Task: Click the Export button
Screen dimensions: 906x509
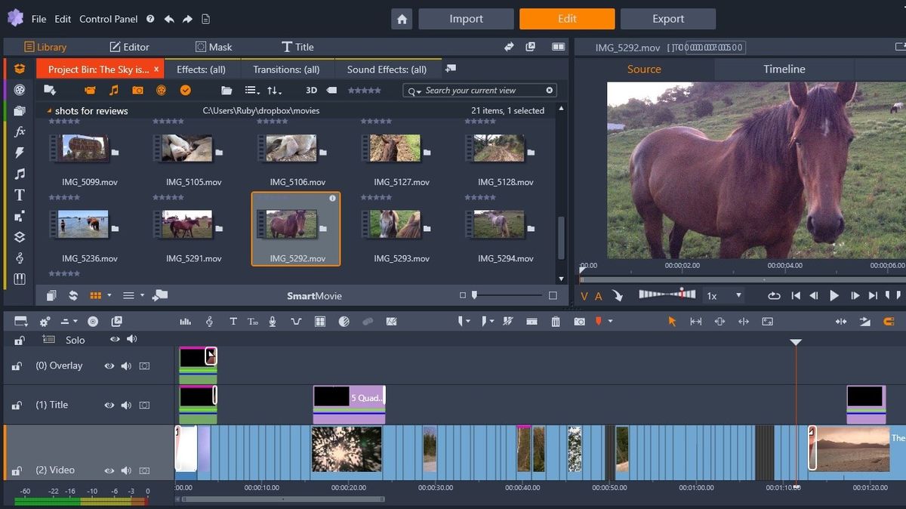Action: 667,19
